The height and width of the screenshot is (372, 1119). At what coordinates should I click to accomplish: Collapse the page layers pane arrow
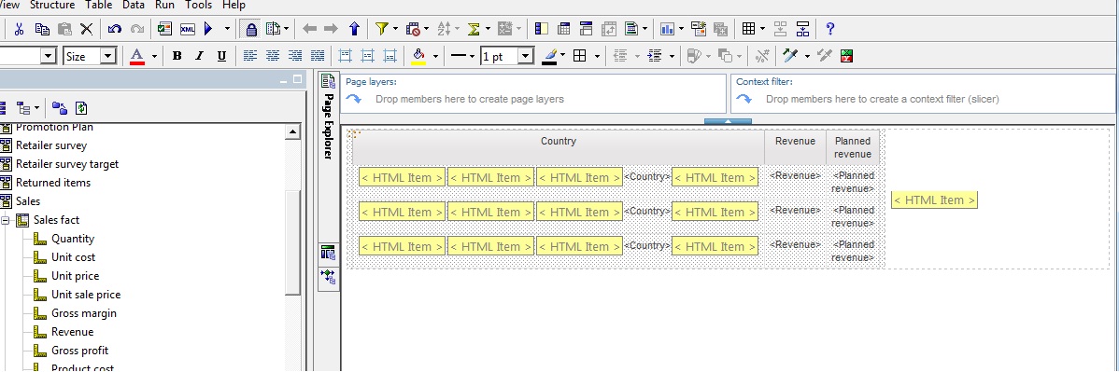click(x=728, y=121)
